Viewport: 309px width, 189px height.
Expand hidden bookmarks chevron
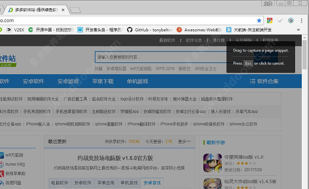click(x=298, y=30)
